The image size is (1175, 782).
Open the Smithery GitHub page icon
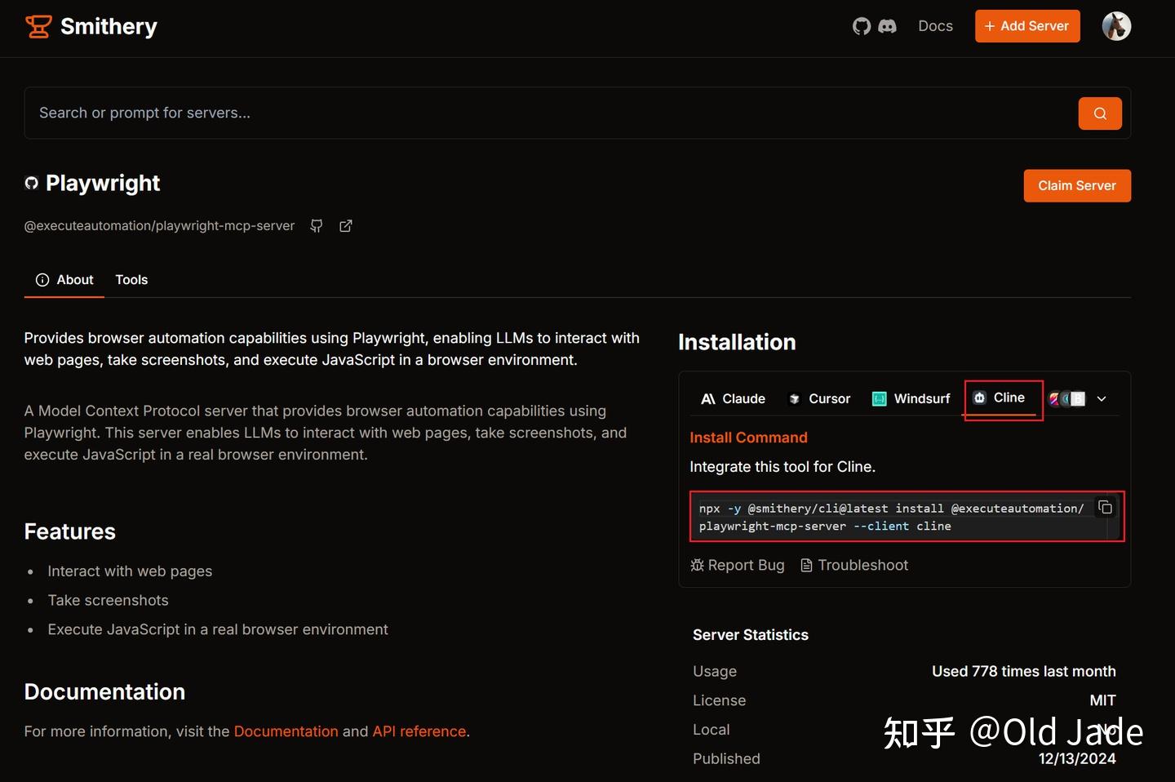point(862,26)
